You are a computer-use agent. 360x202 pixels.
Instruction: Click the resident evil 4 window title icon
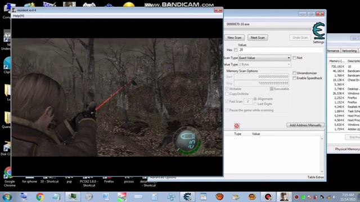[x=14, y=10]
